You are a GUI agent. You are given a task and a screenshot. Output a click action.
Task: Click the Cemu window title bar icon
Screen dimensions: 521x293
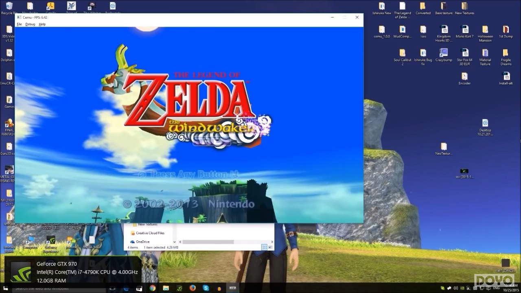coord(19,17)
